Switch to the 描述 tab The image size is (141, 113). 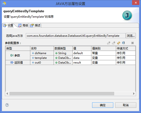[35, 25]
